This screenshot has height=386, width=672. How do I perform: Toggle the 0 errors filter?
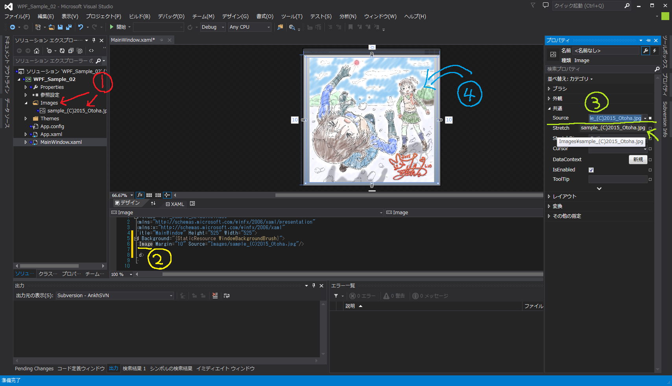click(x=362, y=296)
